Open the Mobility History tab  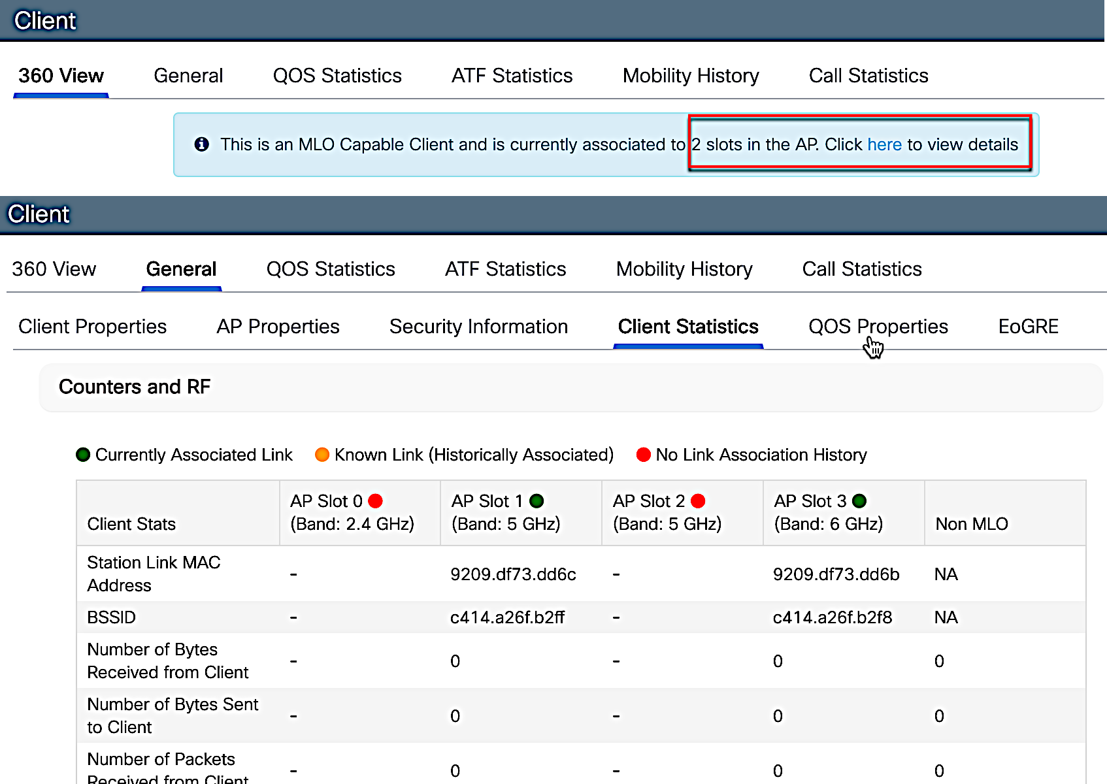tap(684, 269)
